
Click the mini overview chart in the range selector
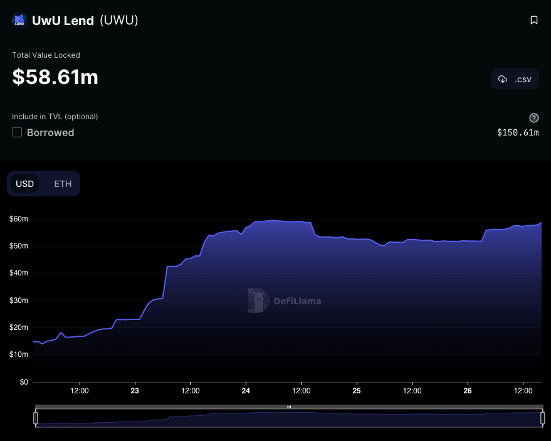289,418
